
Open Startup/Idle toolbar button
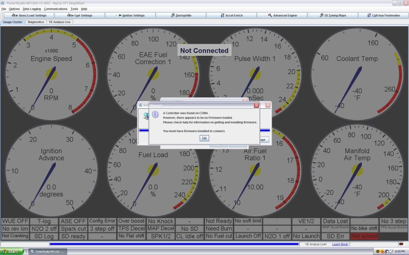[x=181, y=15]
